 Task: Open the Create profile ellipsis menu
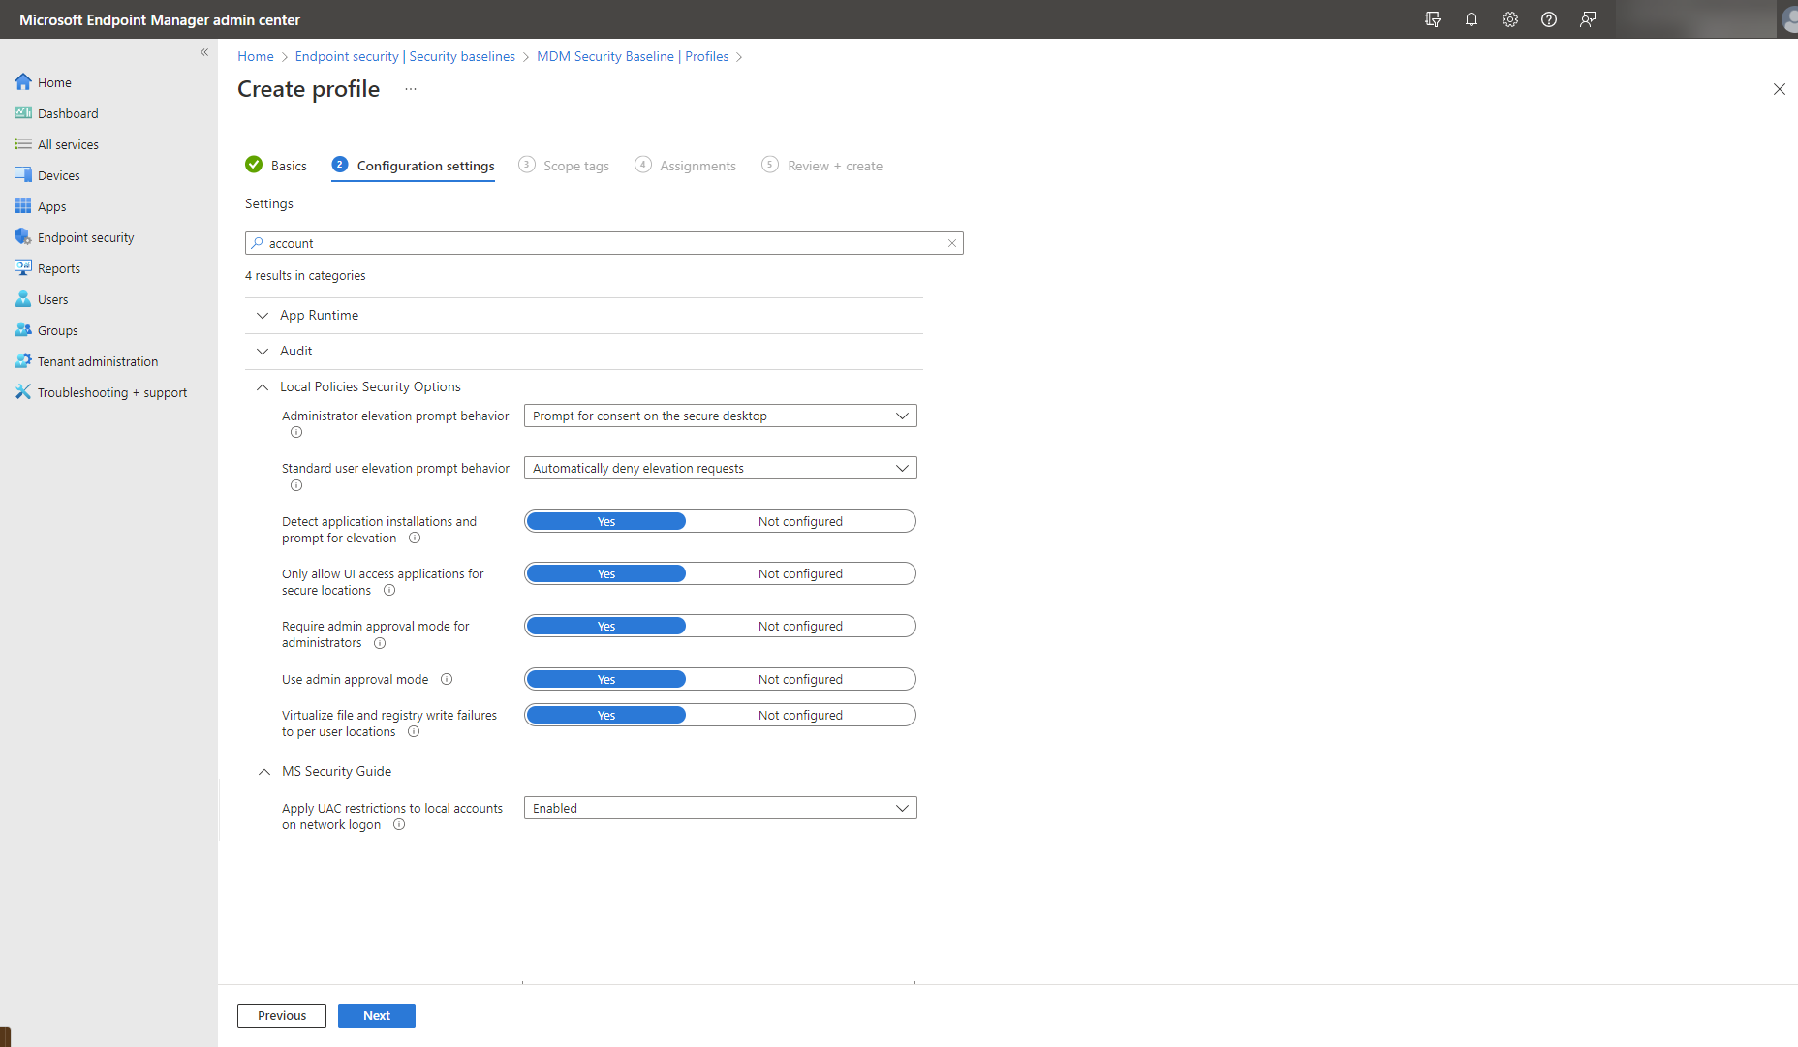tap(411, 89)
